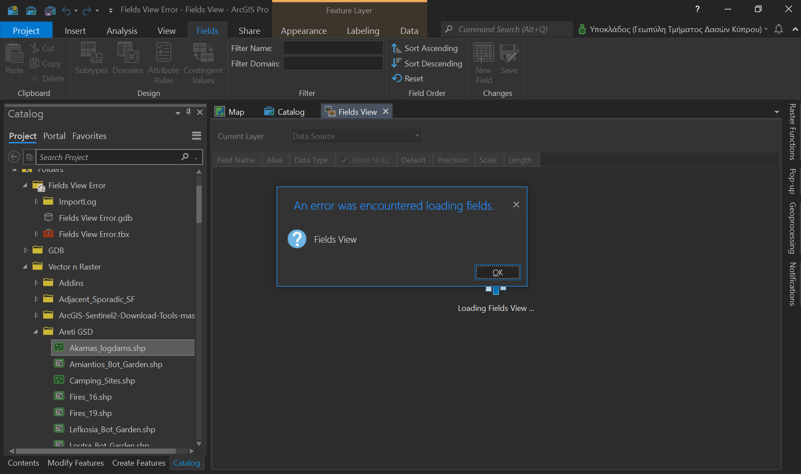801x474 pixels.
Task: Collapse the Vector n Raster folder
Action: point(25,266)
